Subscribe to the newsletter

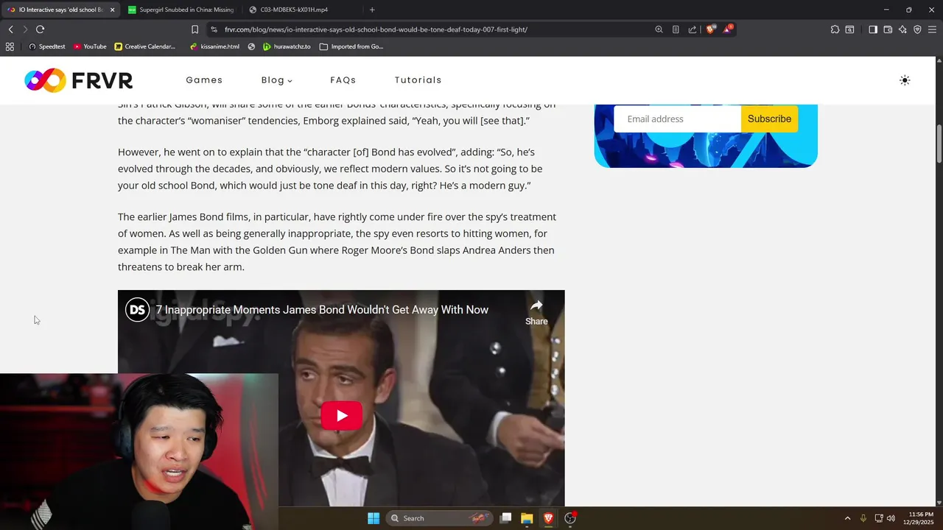point(769,119)
